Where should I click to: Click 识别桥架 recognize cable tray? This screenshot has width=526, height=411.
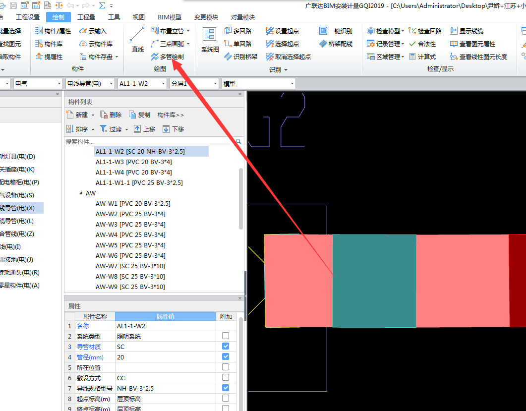pyautogui.click(x=241, y=57)
